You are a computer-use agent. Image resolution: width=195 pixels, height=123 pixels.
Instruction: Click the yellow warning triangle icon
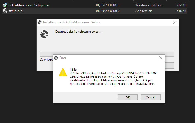[x=63, y=72]
